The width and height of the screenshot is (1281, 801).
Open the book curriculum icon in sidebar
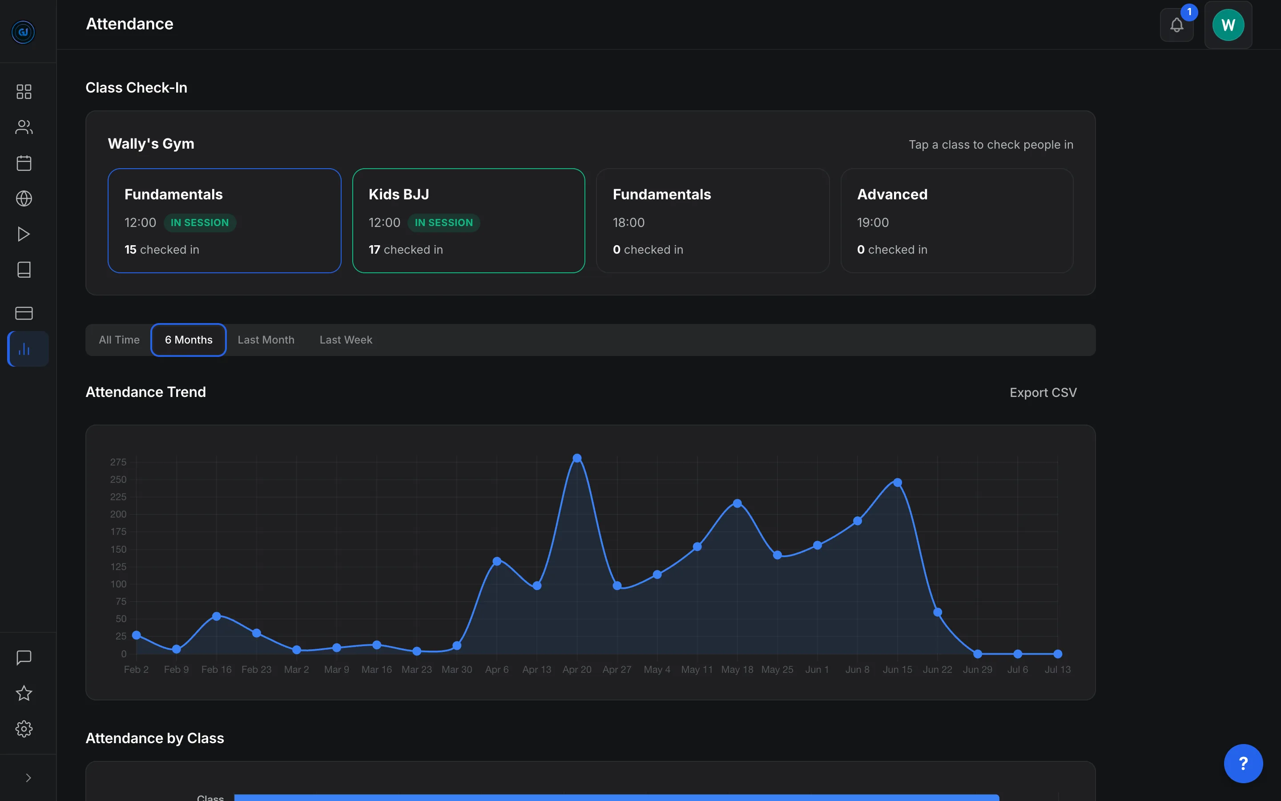[24, 270]
